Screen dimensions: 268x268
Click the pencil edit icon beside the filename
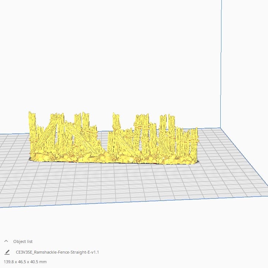click(7, 252)
